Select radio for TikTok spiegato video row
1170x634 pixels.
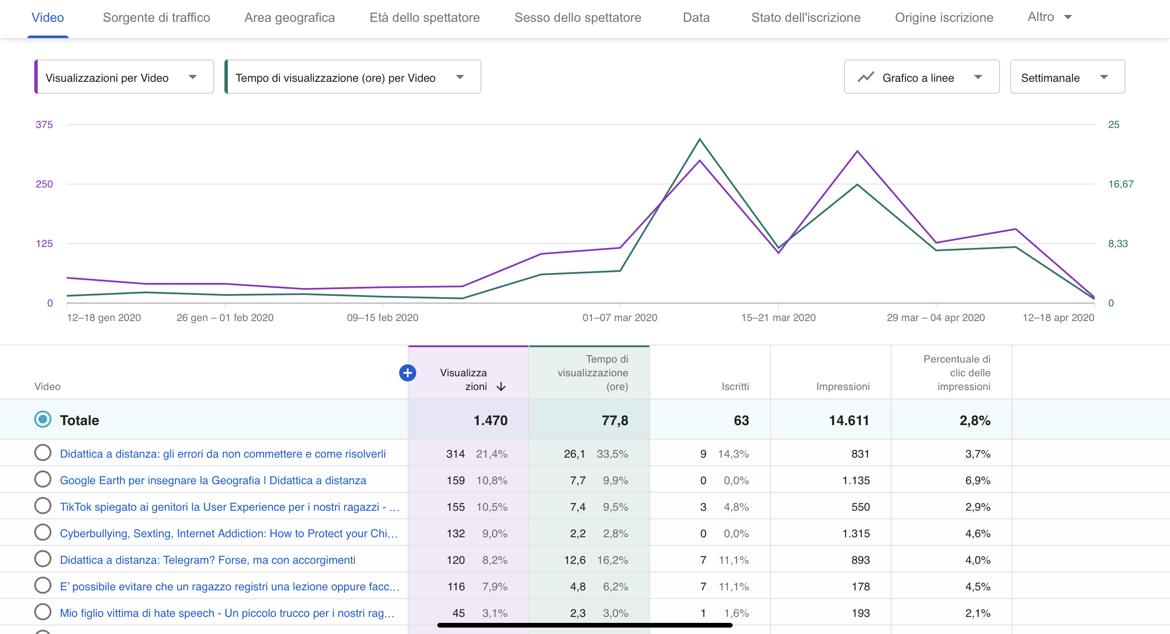43,506
